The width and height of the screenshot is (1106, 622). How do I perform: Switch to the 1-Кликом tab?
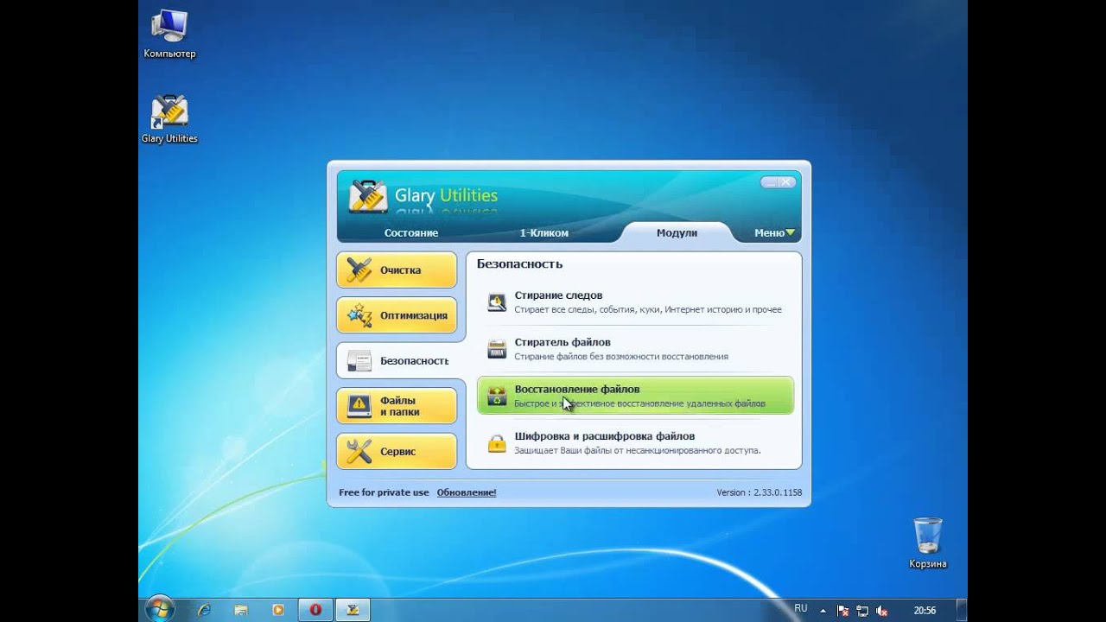point(544,233)
